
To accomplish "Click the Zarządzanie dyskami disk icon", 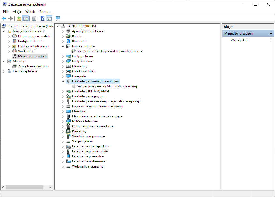I will (x=15, y=66).
